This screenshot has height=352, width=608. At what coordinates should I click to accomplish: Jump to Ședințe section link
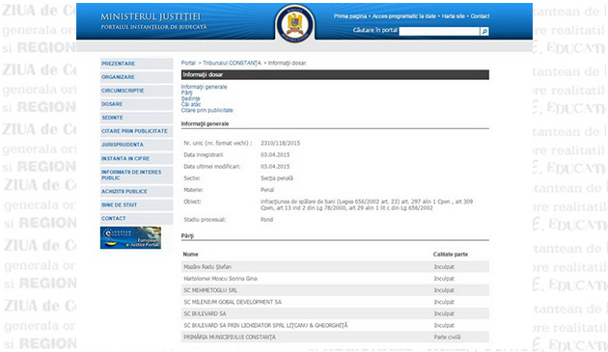(190, 98)
